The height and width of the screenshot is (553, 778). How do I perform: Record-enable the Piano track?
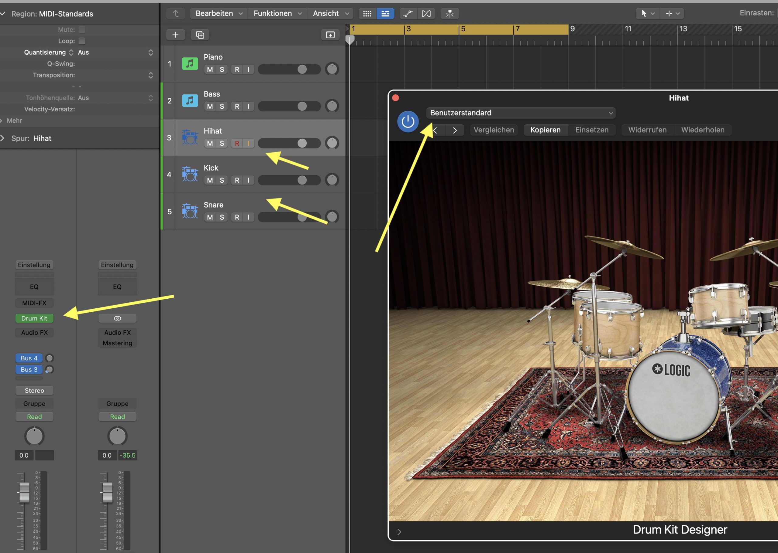237,70
